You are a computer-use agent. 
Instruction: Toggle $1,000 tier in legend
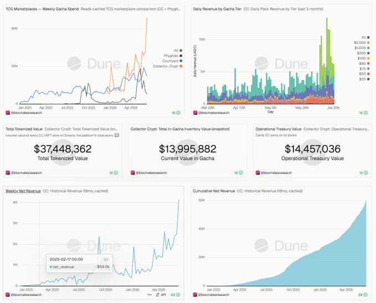[x=362, y=48]
